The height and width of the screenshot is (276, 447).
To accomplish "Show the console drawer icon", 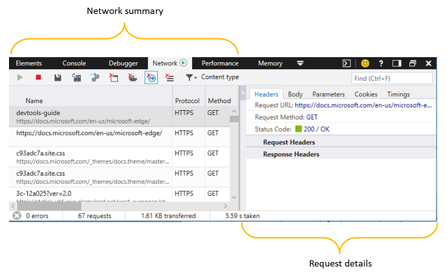I will pyautogui.click(x=346, y=63).
